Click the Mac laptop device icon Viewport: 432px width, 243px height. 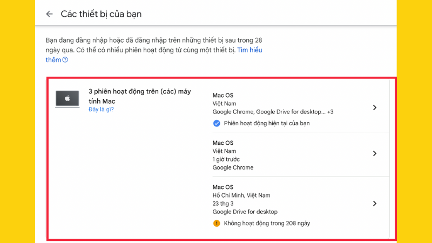click(x=68, y=99)
